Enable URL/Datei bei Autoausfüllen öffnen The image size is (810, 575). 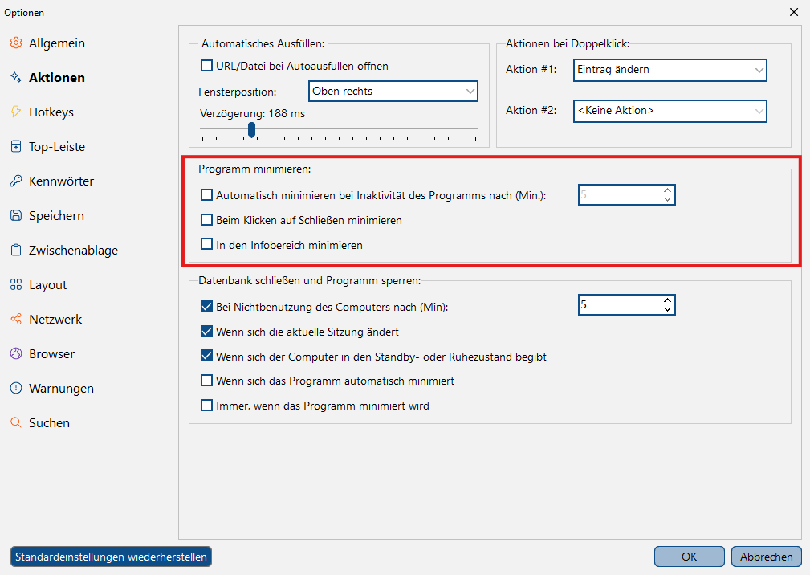[x=206, y=66]
